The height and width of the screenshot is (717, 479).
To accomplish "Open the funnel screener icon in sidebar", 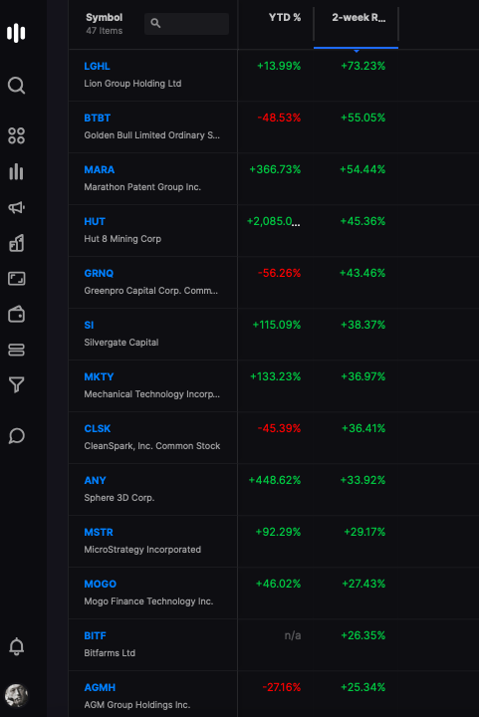I will pyautogui.click(x=17, y=385).
